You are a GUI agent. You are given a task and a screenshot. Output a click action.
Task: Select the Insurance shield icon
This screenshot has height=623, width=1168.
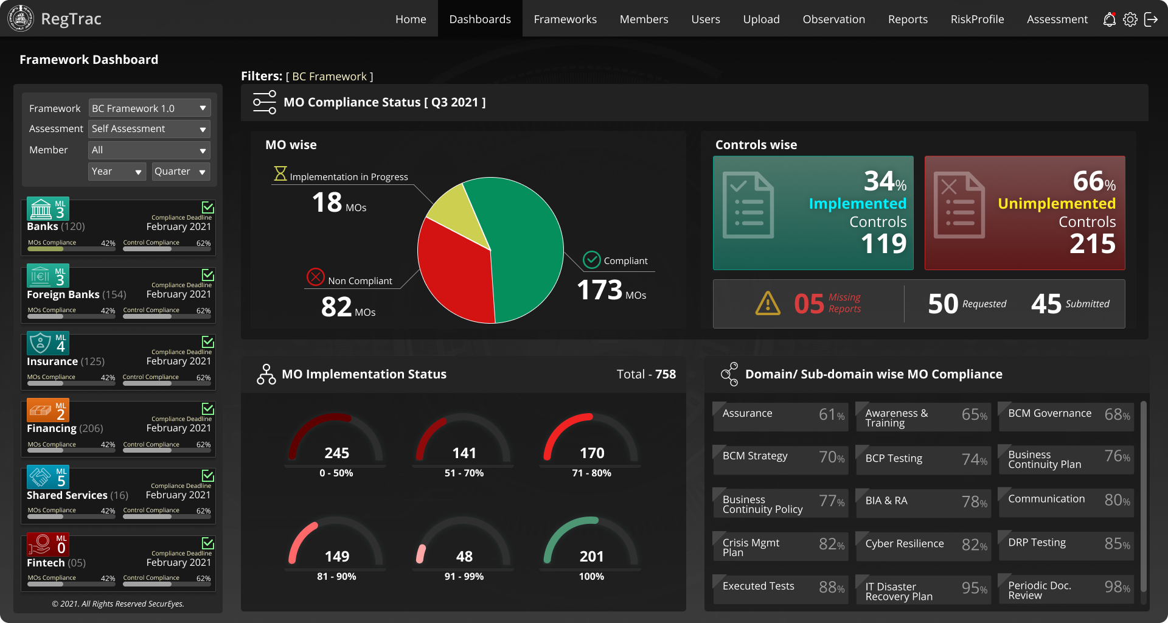pos(41,343)
